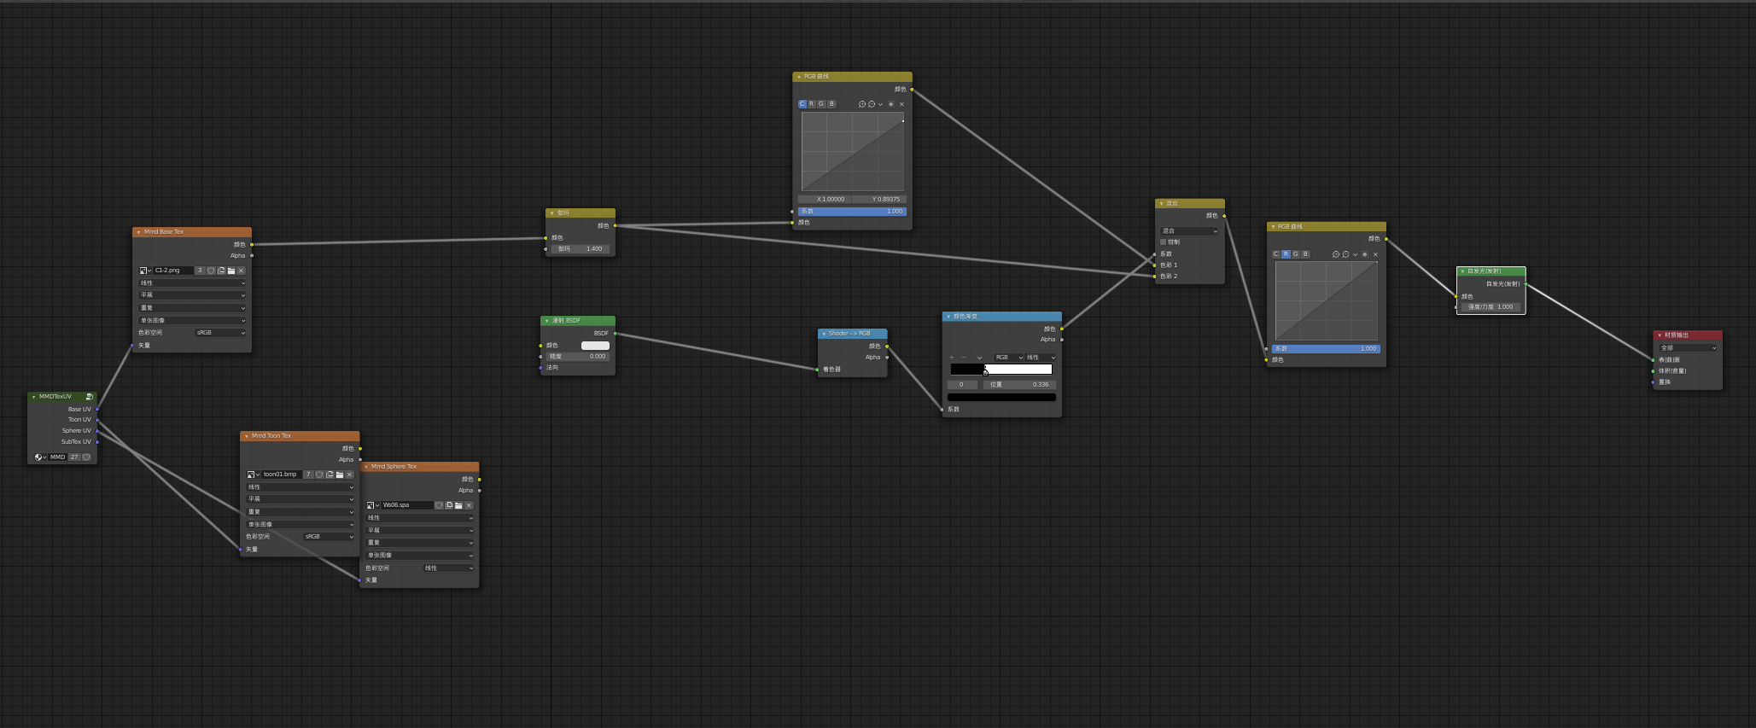Select R channel on first RGB curve
This screenshot has height=728, width=1756.
[812, 104]
